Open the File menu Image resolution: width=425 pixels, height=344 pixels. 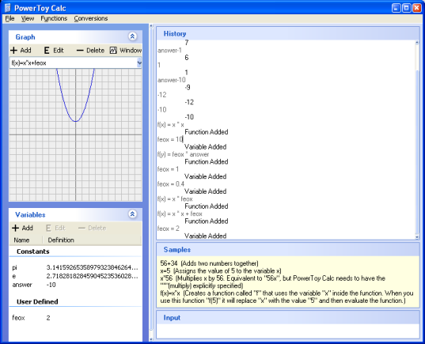[x=9, y=18]
